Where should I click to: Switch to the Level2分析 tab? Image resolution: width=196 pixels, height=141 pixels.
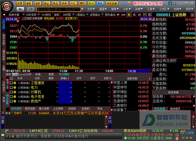(25, 74)
